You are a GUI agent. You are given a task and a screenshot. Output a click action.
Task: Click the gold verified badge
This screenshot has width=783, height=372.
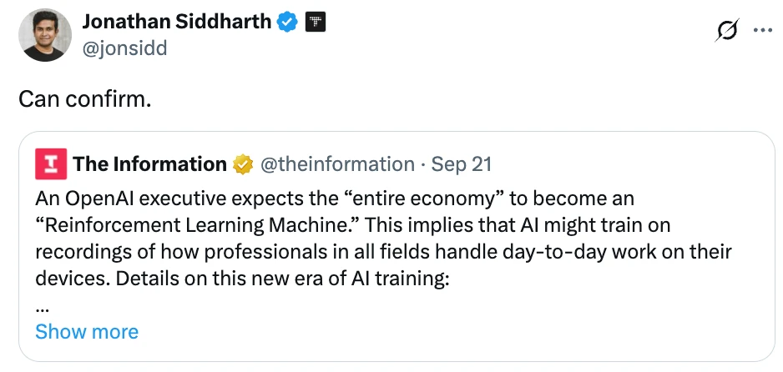click(243, 164)
